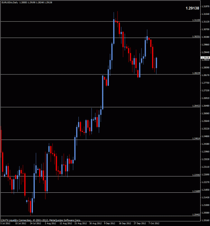Click the Citi FX Liquidity Connection copyright text
The height and width of the screenshot is (226, 210).
point(41,220)
